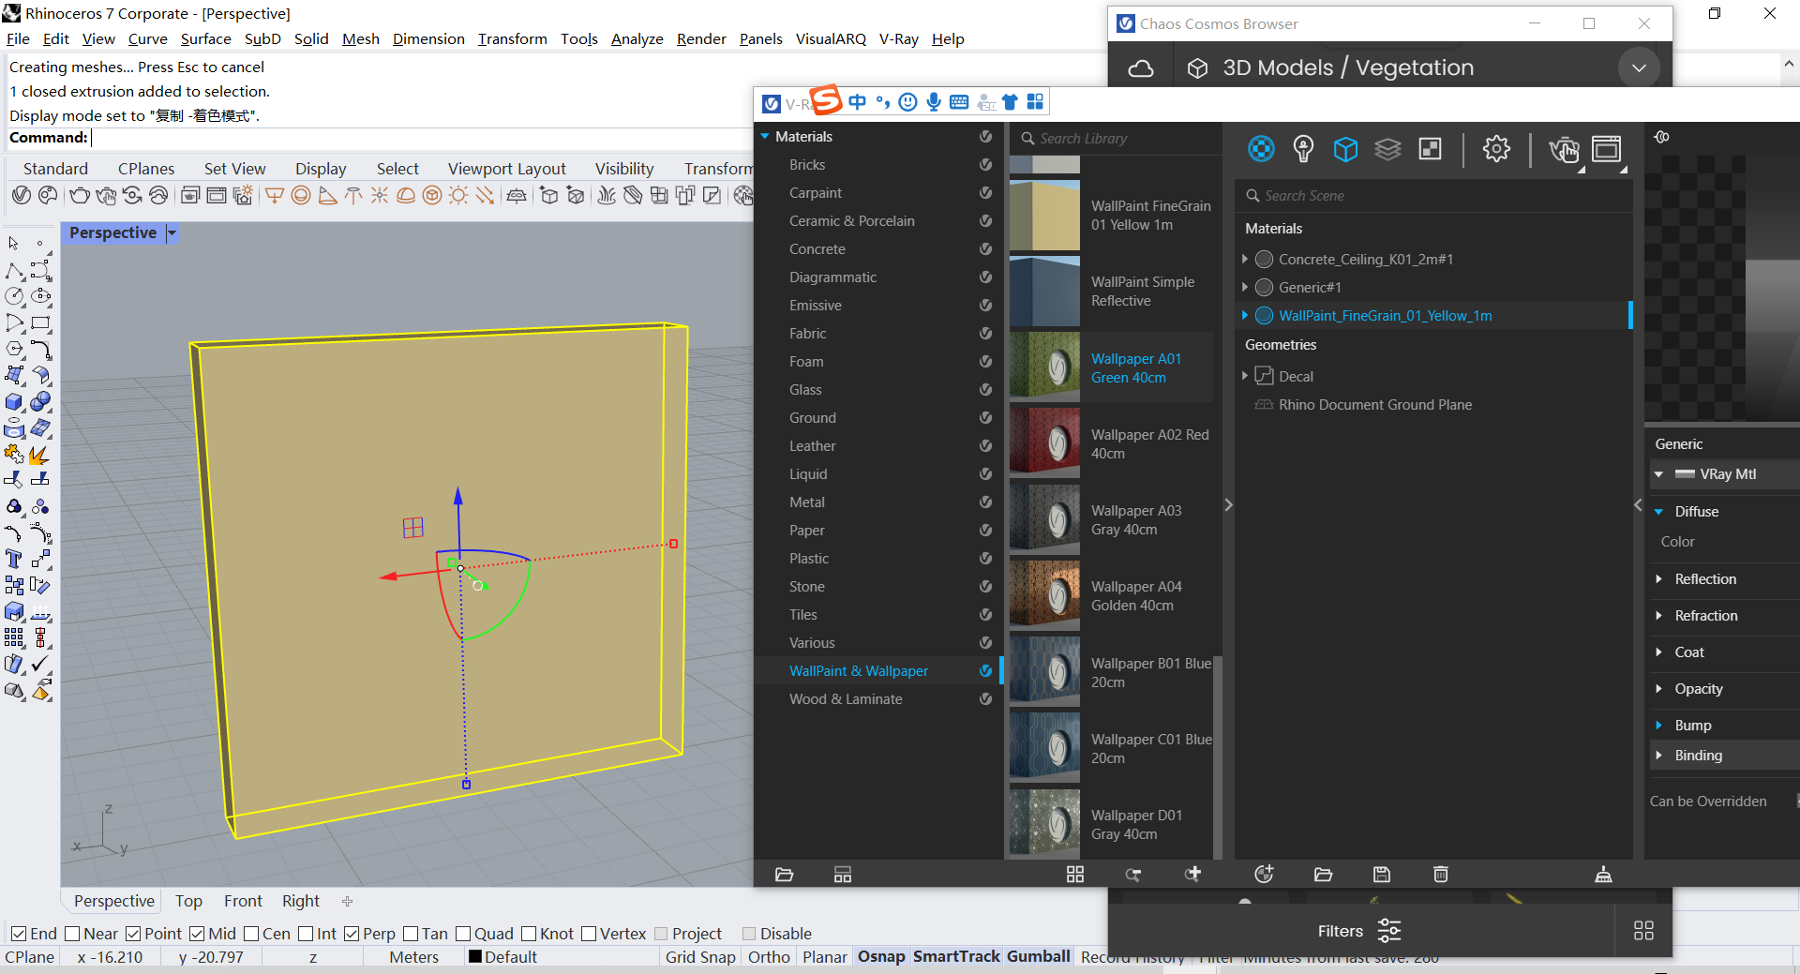Image resolution: width=1800 pixels, height=974 pixels.
Task: Click the save material floppy disk icon
Action: pyautogui.click(x=1382, y=874)
